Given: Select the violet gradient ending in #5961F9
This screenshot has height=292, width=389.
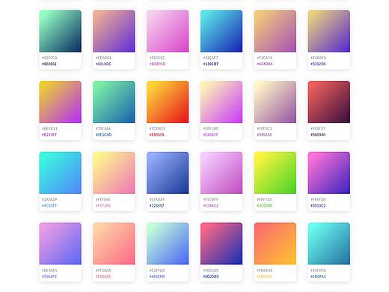Looking at the screenshot, I should 60,243.
